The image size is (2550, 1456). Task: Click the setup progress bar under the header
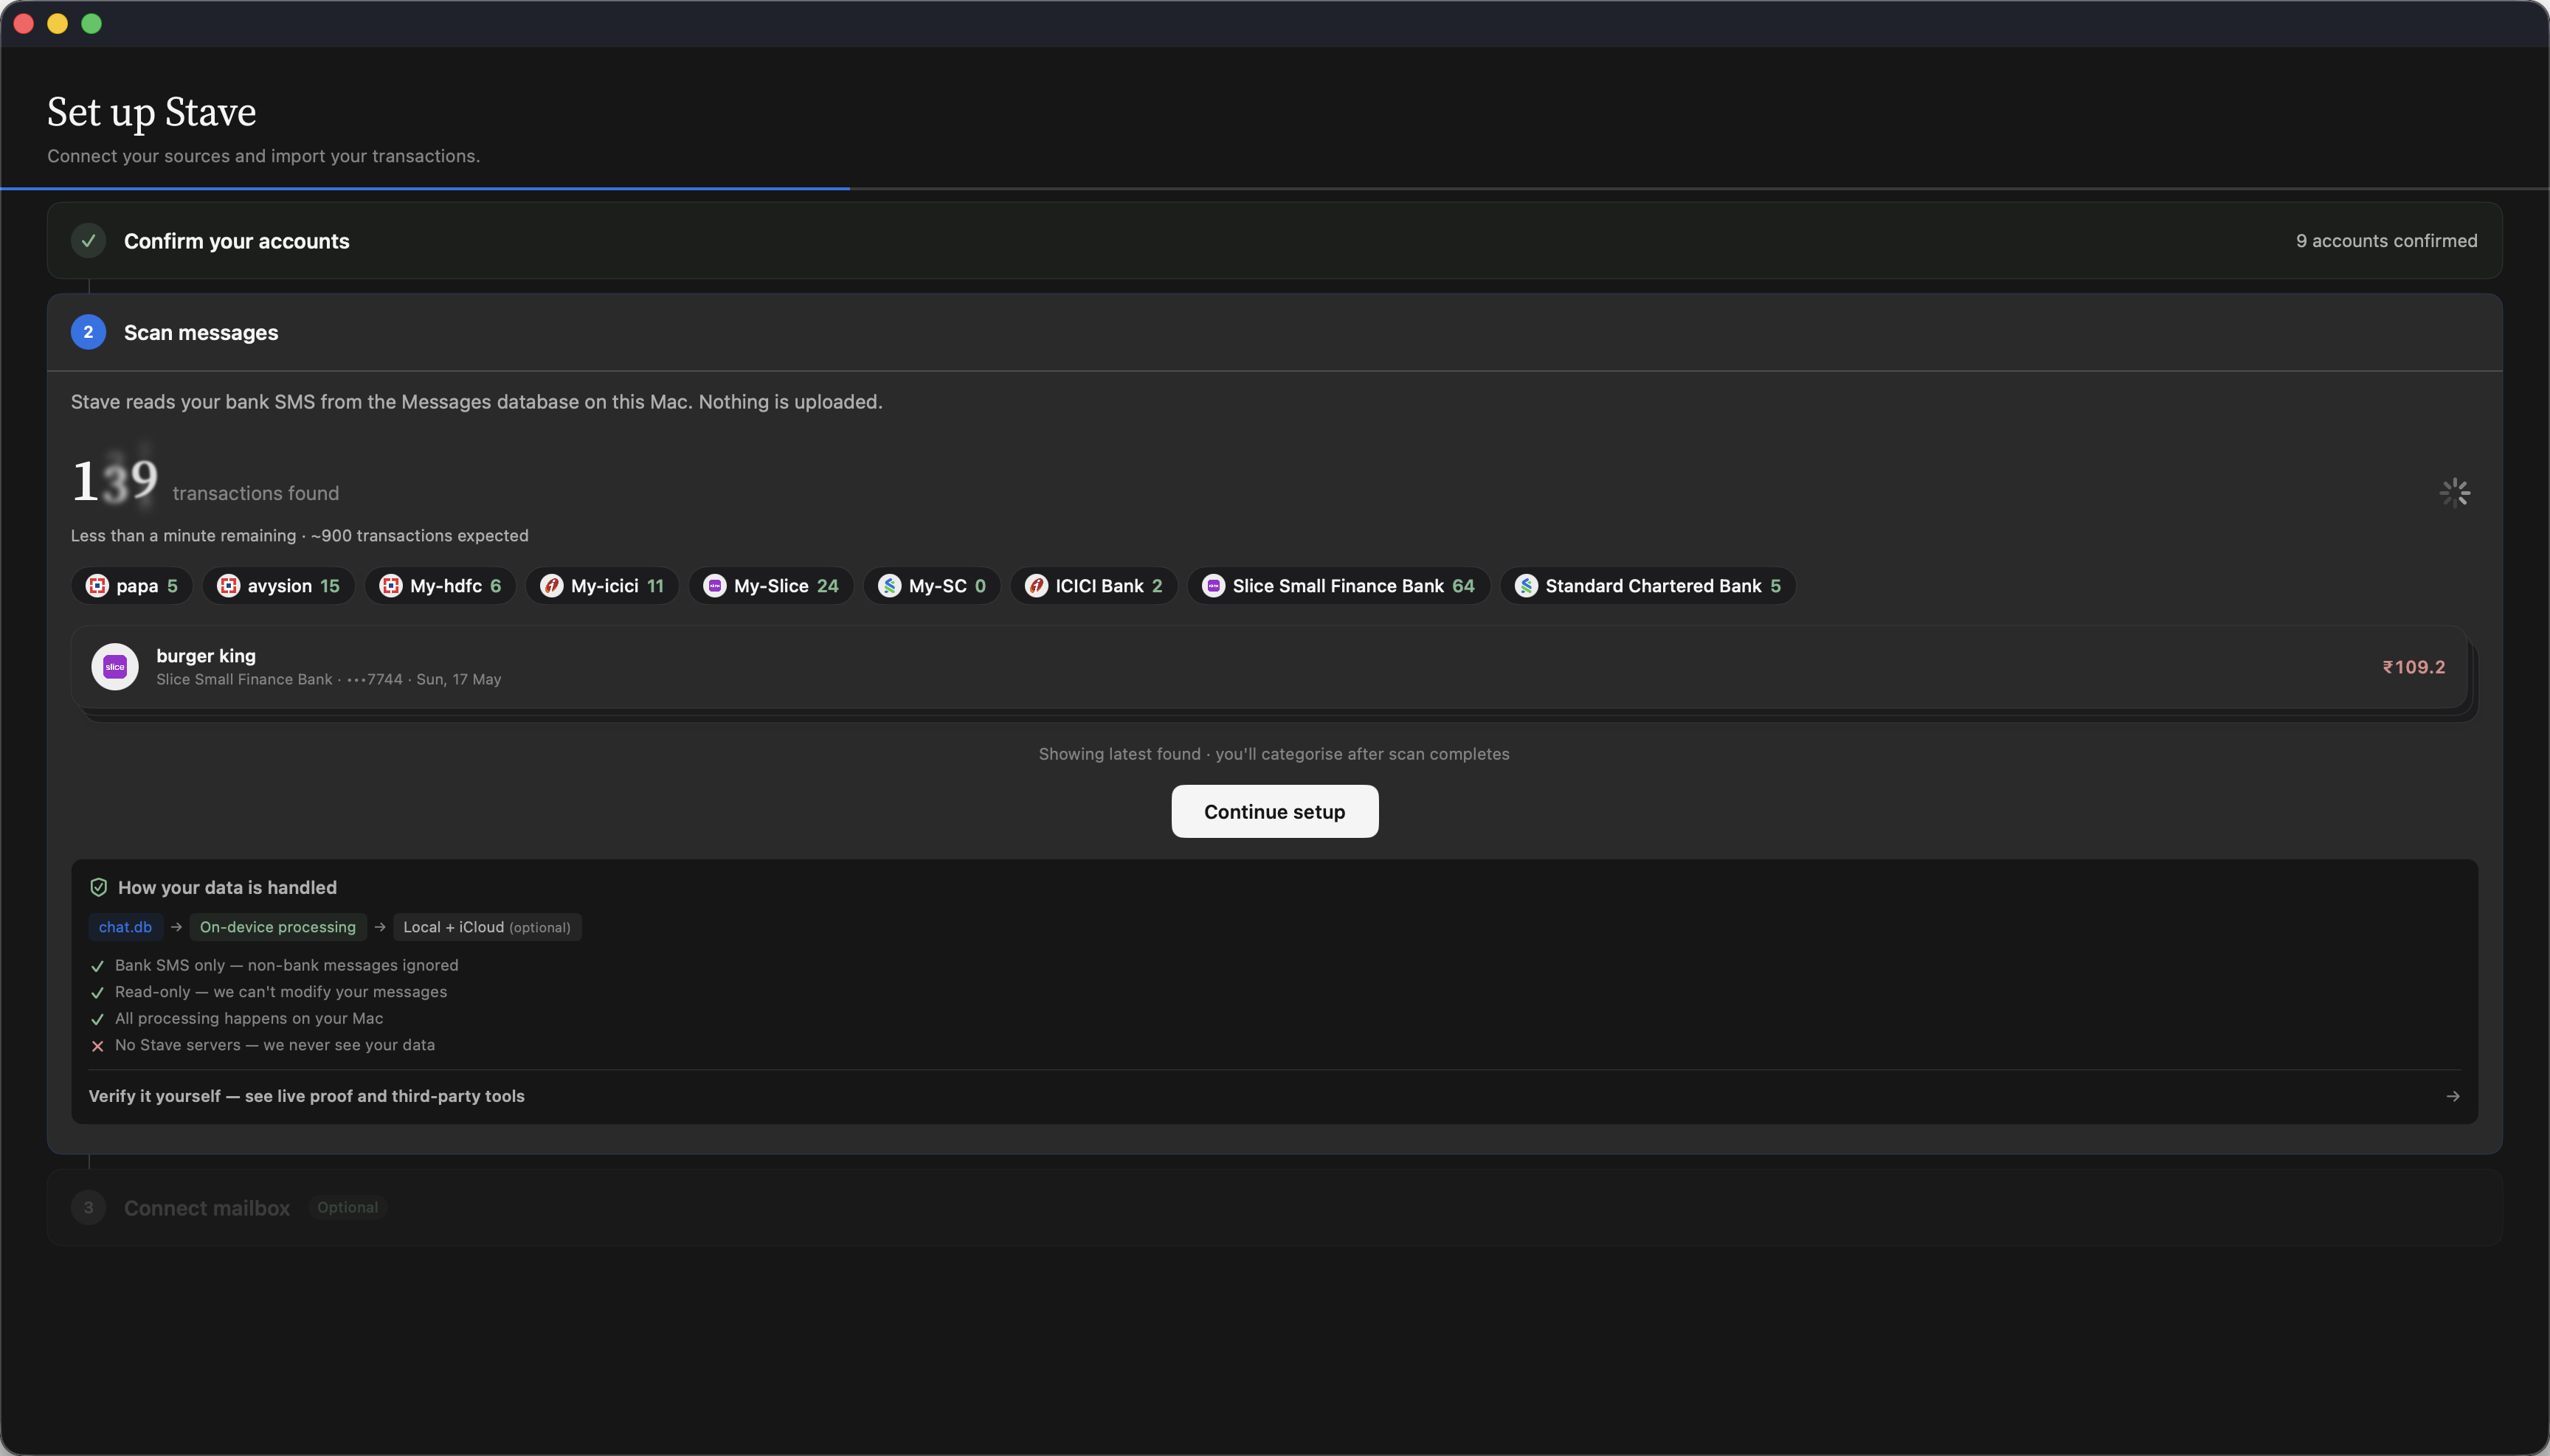click(1274, 188)
